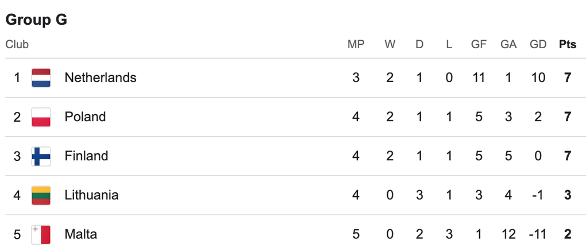Click the Pts column header
586x252 pixels.
(568, 45)
